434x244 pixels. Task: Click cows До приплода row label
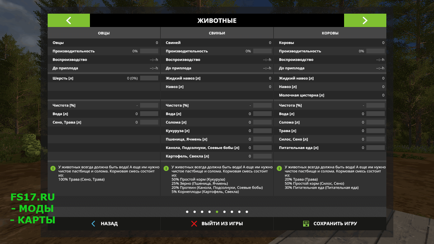(x=292, y=68)
